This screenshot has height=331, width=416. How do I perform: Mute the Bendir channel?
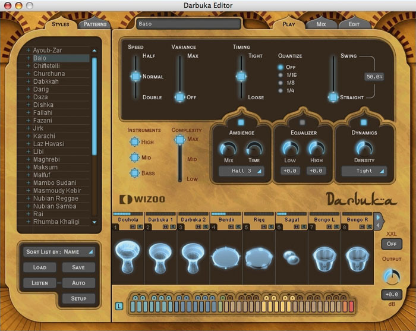231,227
